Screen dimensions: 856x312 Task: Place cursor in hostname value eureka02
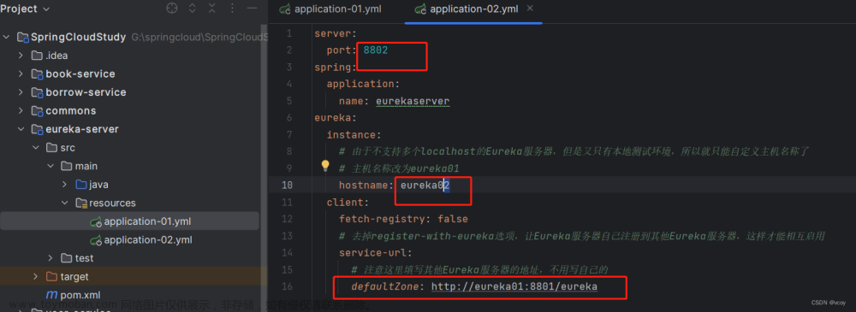[425, 185]
